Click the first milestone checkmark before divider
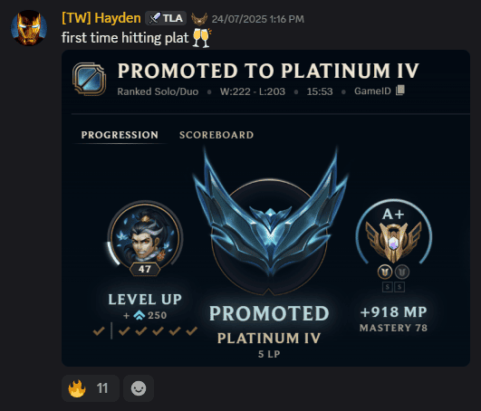 click(x=99, y=331)
